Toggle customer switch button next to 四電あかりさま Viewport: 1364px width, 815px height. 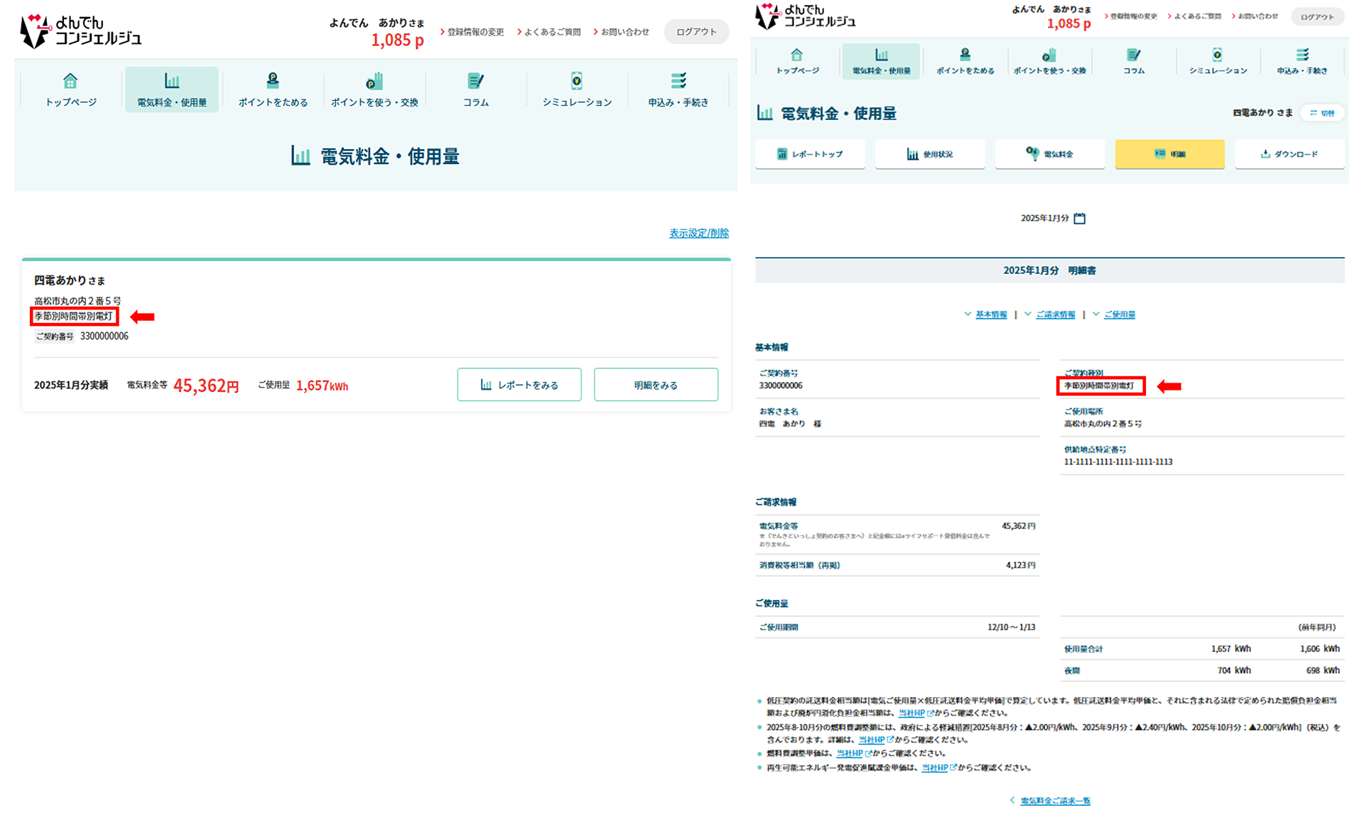coord(1322,113)
